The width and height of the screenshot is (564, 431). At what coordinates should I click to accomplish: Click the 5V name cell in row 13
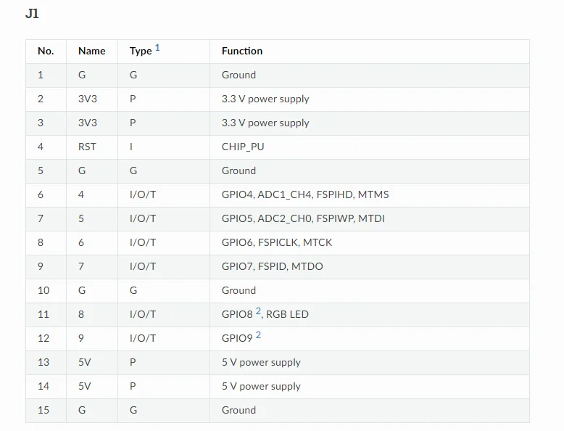click(x=84, y=362)
